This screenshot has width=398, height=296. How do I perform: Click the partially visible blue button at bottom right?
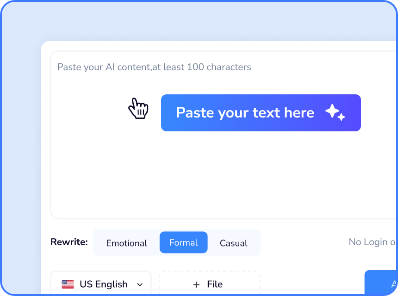pos(382,284)
